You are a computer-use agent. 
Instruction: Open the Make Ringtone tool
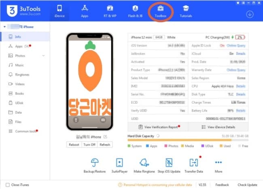point(144,166)
